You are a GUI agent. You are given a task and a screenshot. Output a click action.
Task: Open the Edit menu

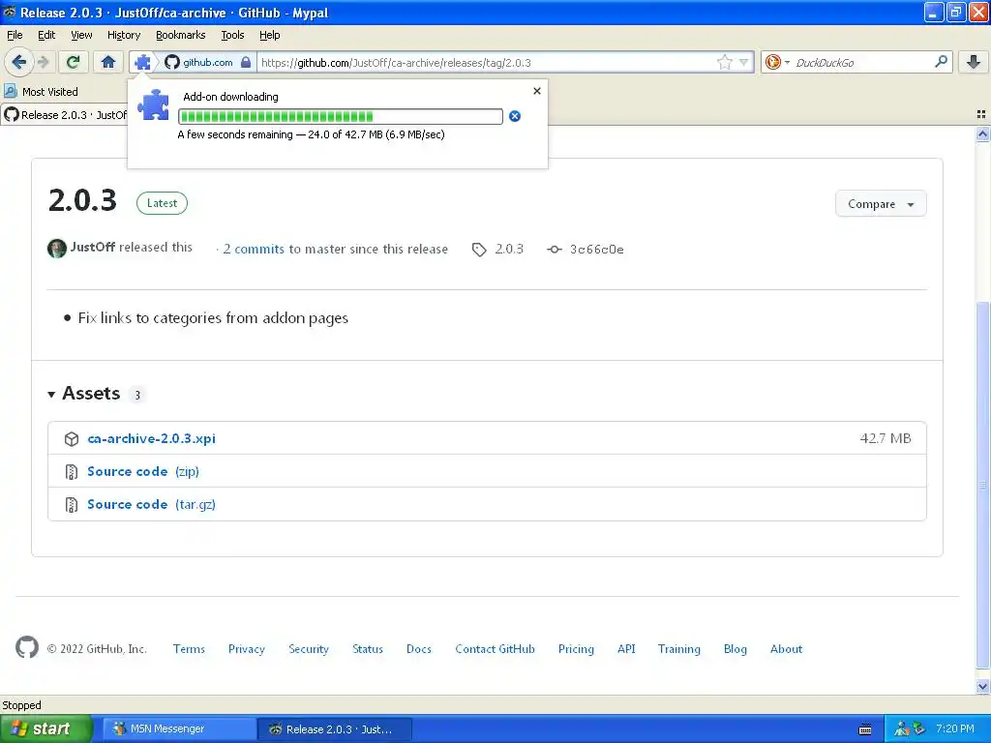(x=46, y=35)
